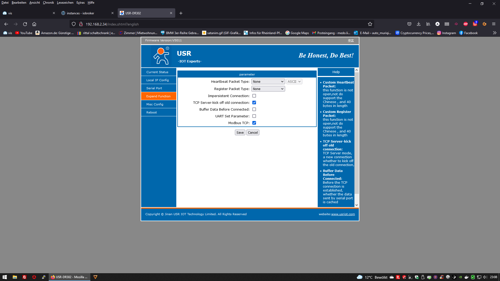Open the Firefox downloads icon
Viewport: 500px width, 281px height.
418,24
